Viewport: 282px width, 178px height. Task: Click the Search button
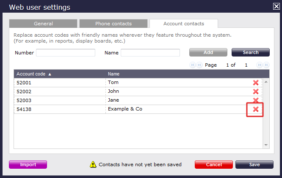[x=251, y=52]
